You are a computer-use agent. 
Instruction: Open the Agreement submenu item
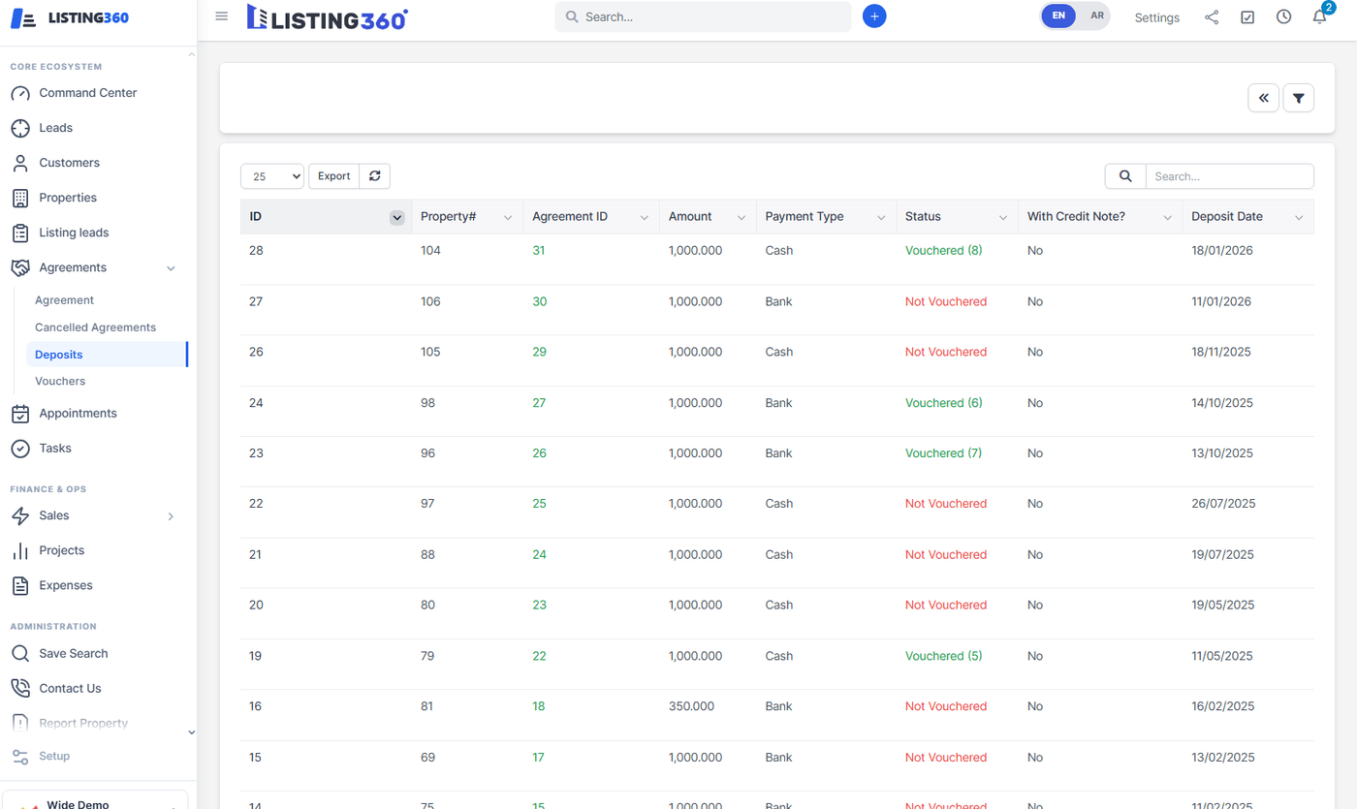click(64, 300)
